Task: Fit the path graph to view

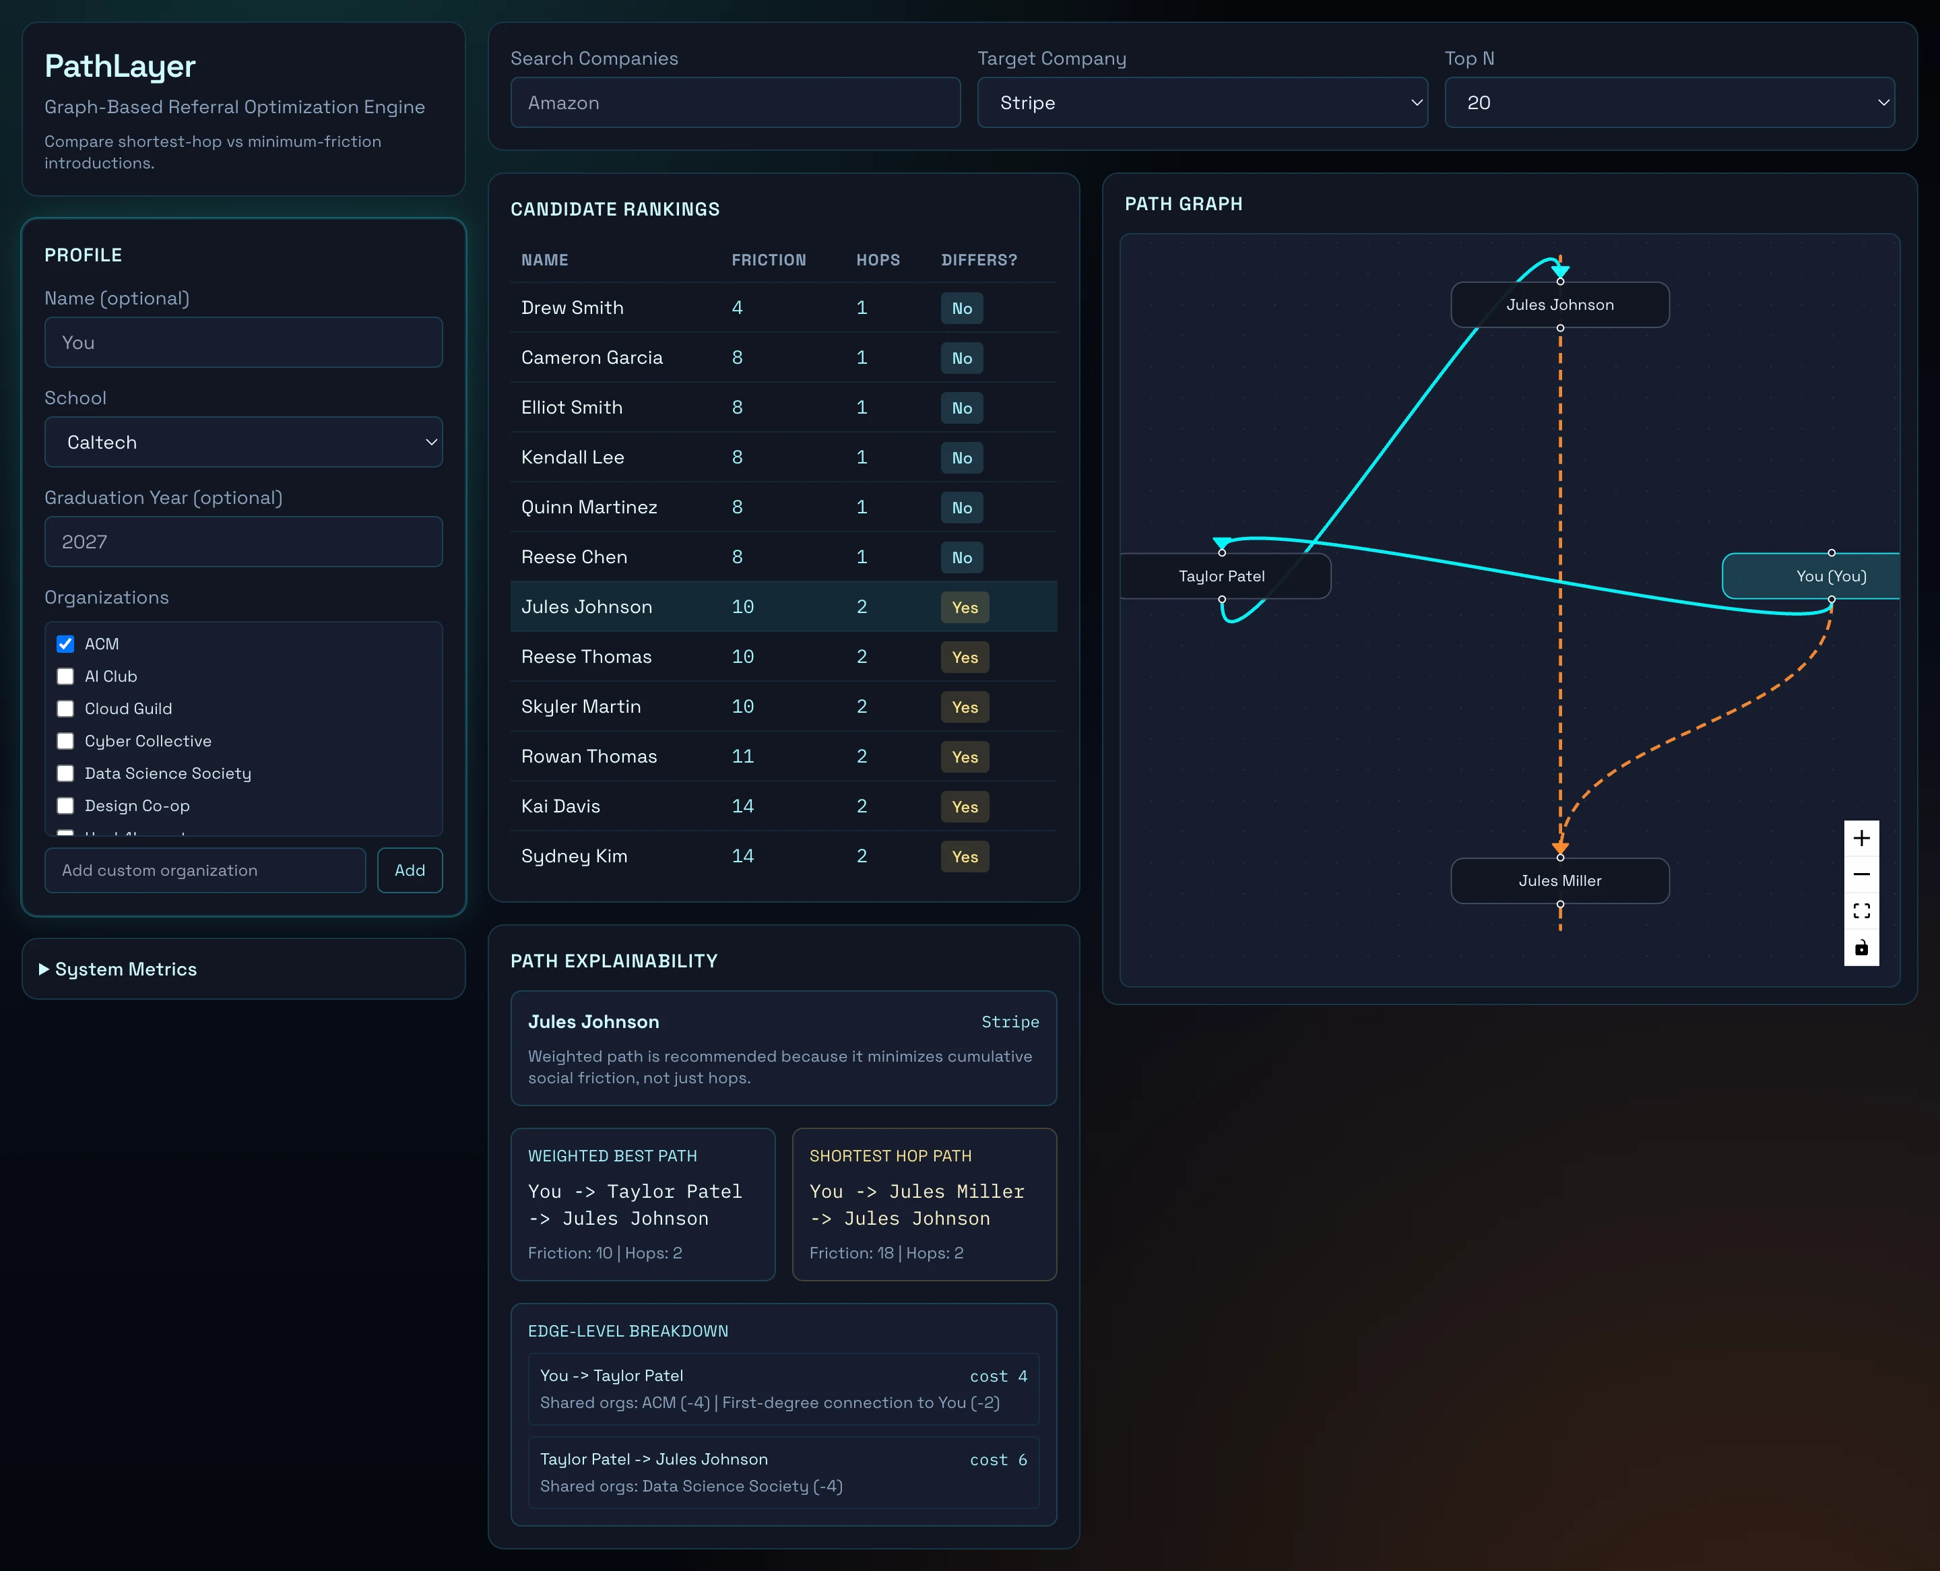Action: click(1861, 911)
